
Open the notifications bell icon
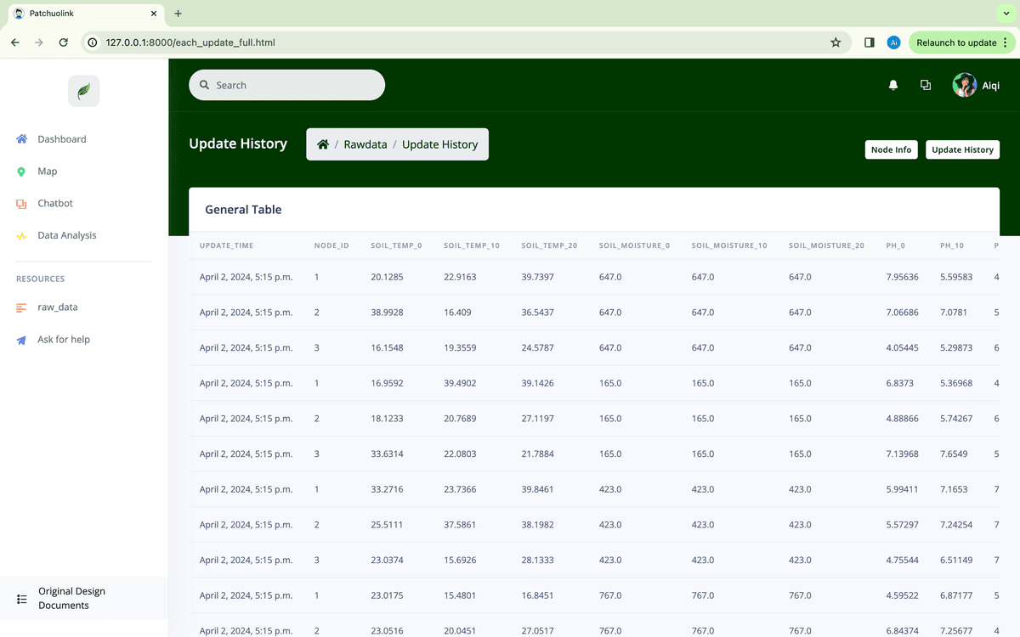tap(892, 85)
